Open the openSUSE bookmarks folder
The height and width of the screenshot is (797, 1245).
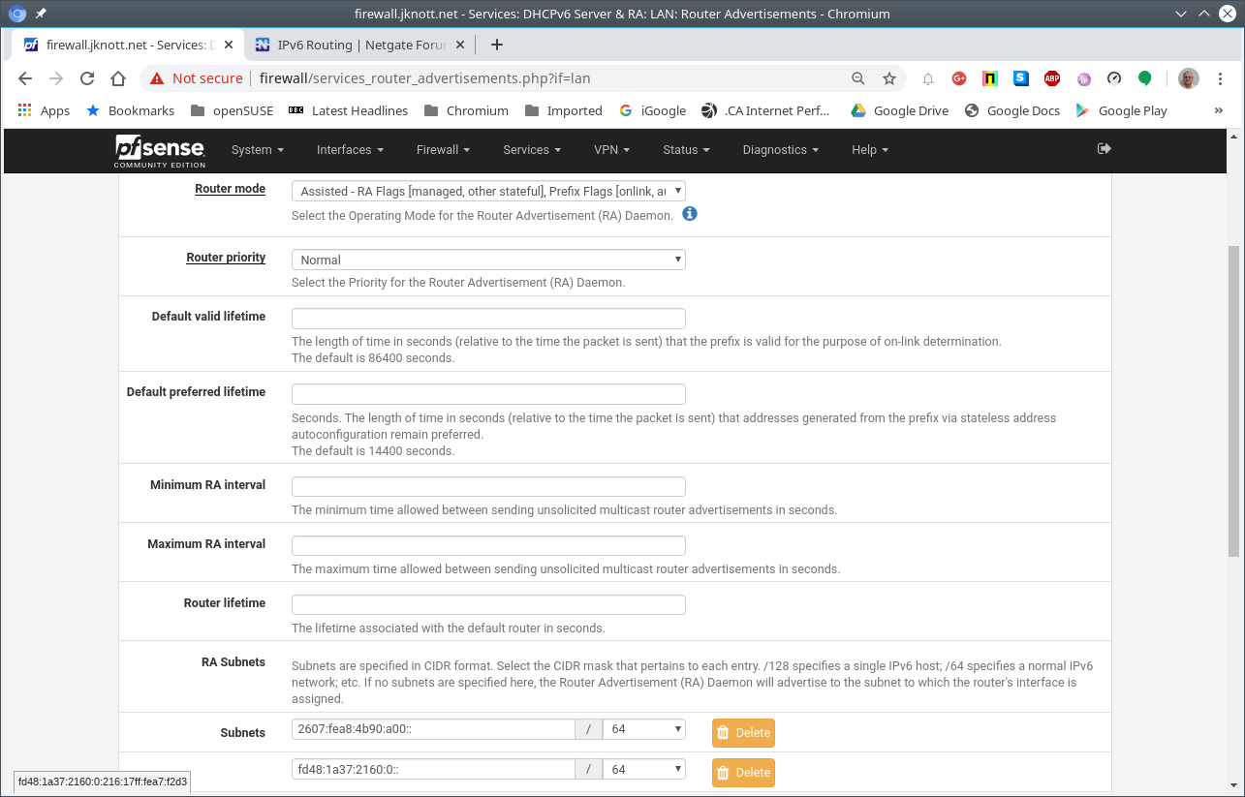[x=232, y=110]
